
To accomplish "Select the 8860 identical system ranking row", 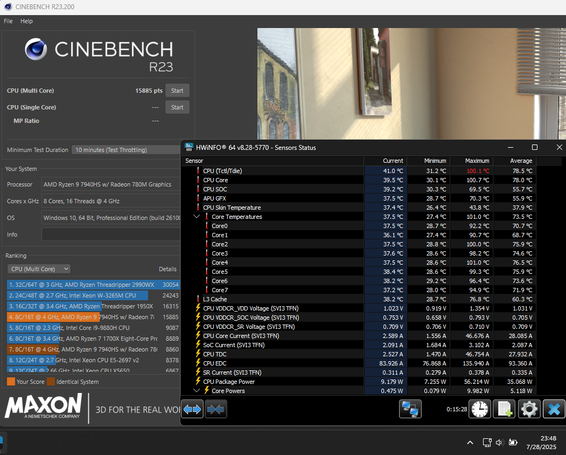I will [93, 349].
